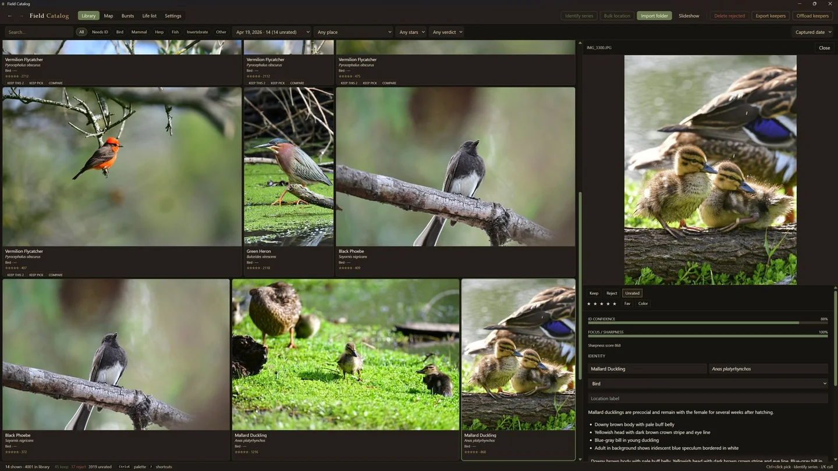The image size is (838, 471).
Task: Open the Apr 19, 2026 date dropdown
Action: point(272,32)
